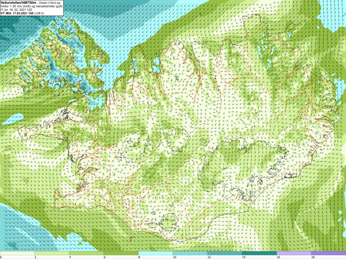The height and width of the screenshot is (259, 346).
Task: Click the legend scale label '18'
Action: (313, 257)
